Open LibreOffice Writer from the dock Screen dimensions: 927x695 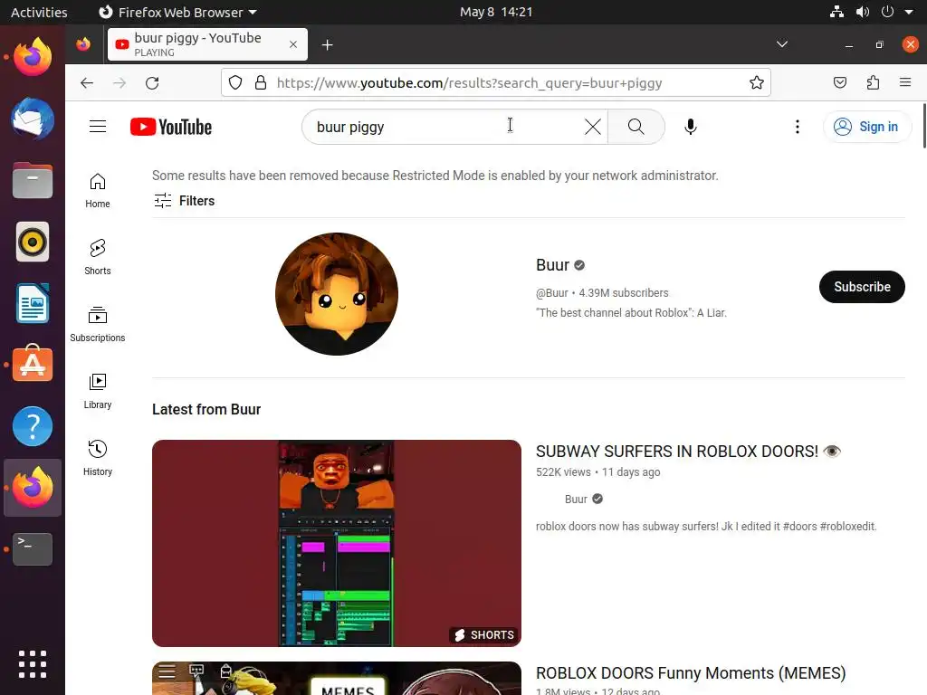(33, 303)
